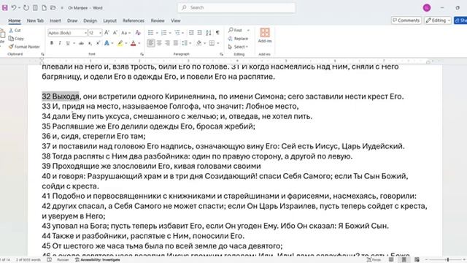Switch to Focus mode in status bar
The height and width of the screenshot is (263, 467).
374,260
